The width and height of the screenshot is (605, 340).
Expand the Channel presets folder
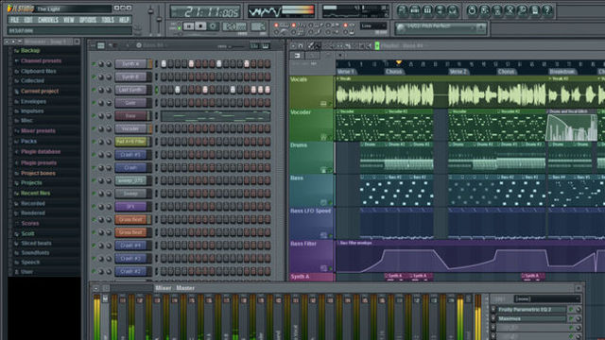pos(41,60)
